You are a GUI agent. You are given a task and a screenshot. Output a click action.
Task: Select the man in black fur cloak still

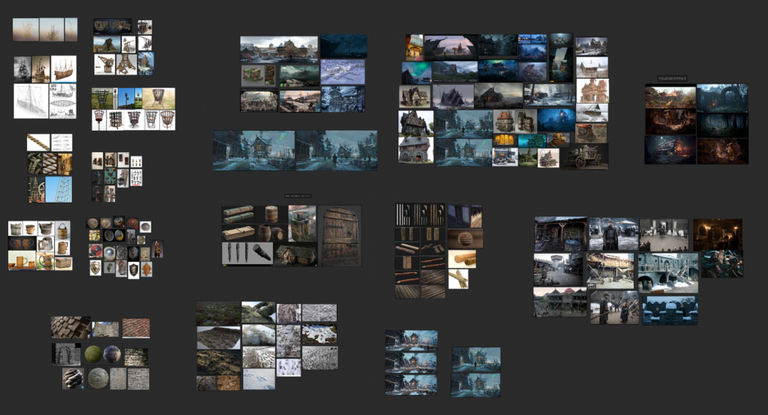[x=613, y=235]
